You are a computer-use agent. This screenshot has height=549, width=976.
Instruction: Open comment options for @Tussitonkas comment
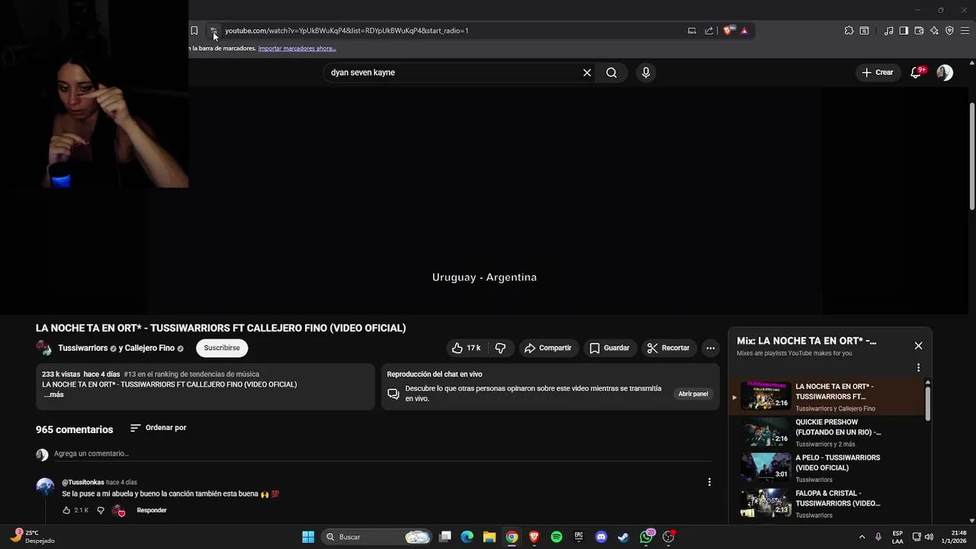[x=709, y=482]
